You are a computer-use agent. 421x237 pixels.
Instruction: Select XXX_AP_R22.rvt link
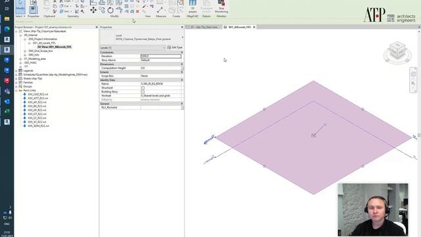tap(37, 103)
